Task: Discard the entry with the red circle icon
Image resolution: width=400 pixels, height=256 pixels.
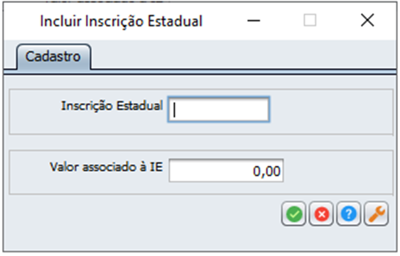Action: pyautogui.click(x=321, y=213)
